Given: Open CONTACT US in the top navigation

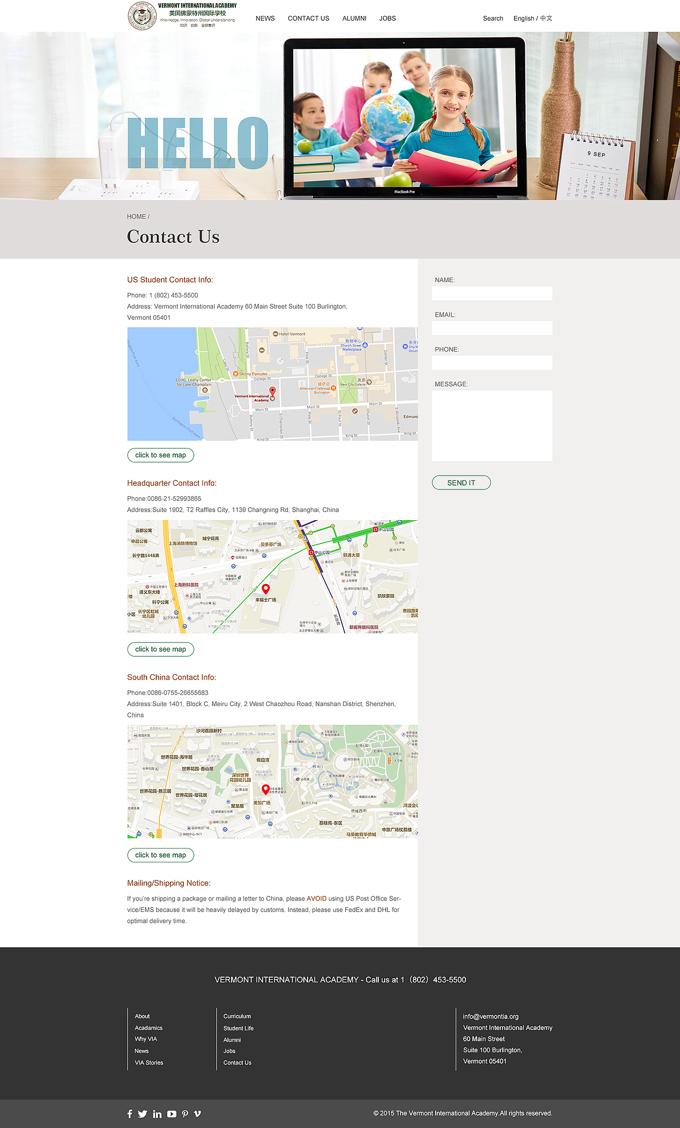Looking at the screenshot, I should [x=309, y=18].
